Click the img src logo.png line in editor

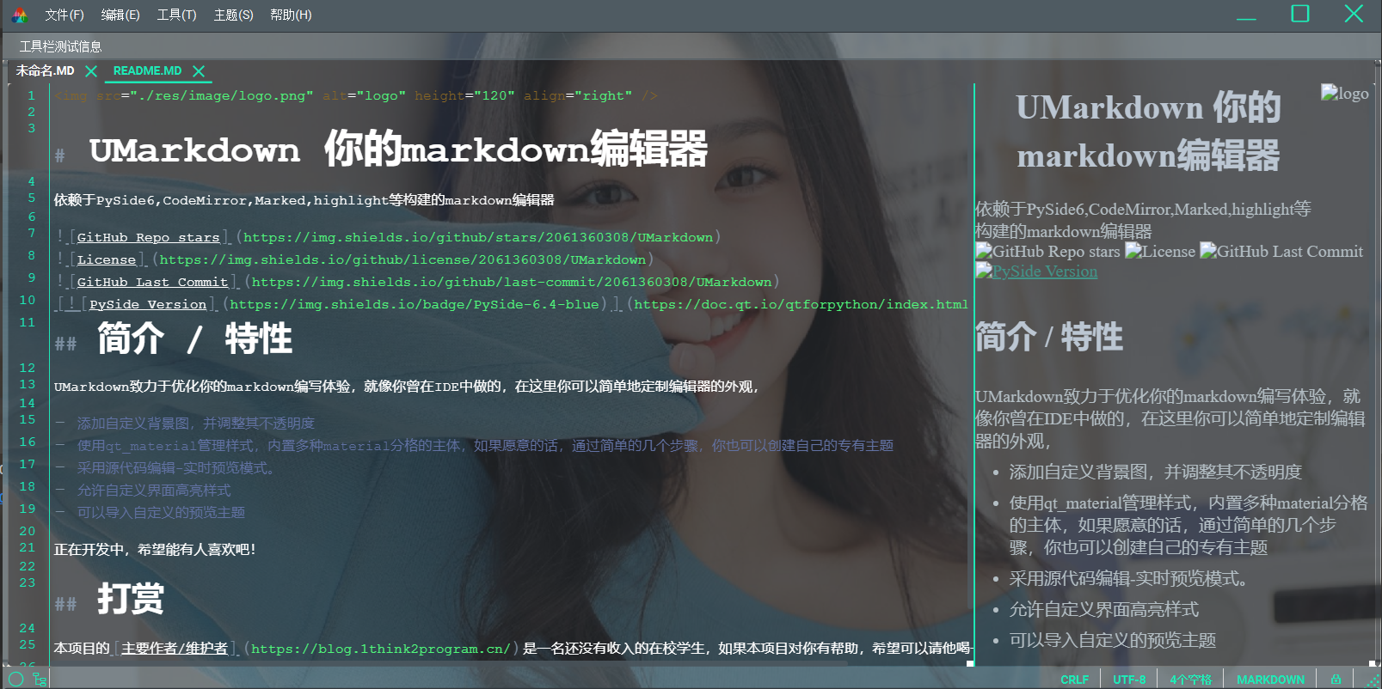click(355, 95)
